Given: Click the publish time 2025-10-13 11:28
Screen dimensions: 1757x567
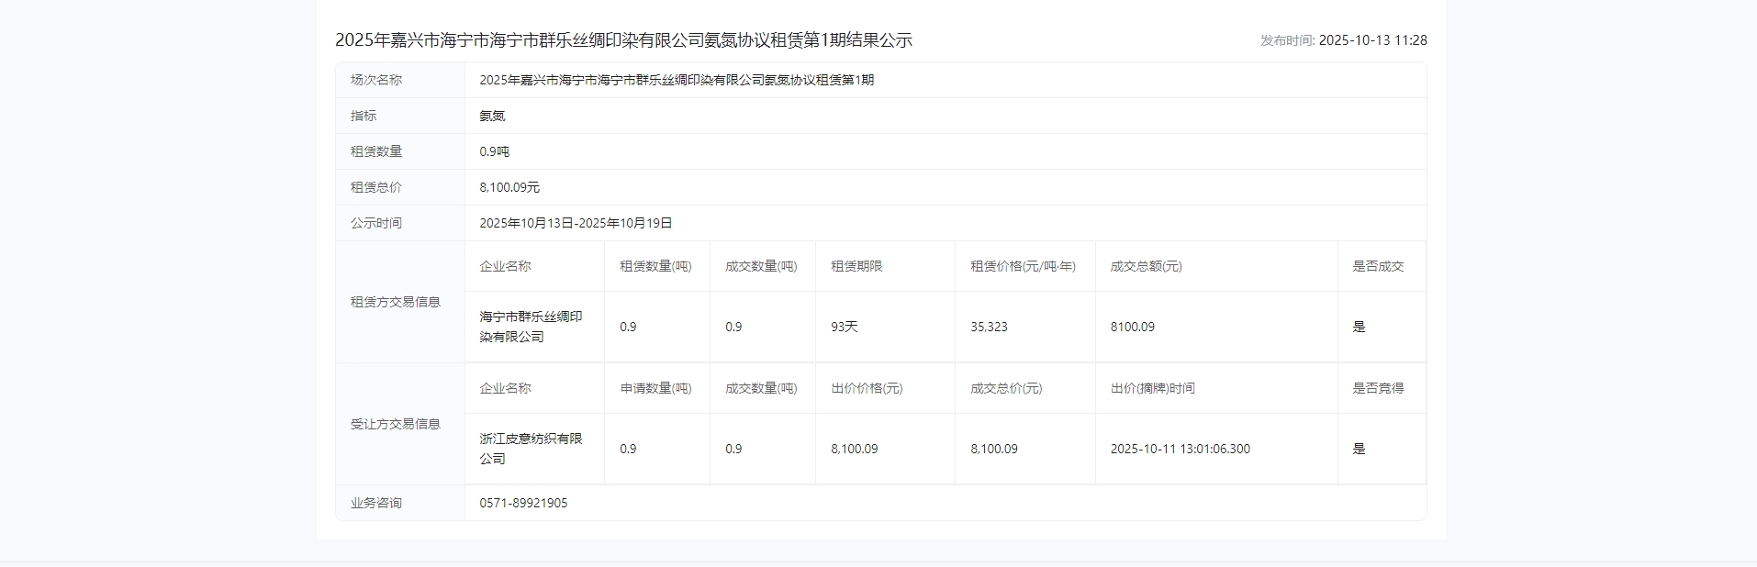Looking at the screenshot, I should pos(1371,40).
